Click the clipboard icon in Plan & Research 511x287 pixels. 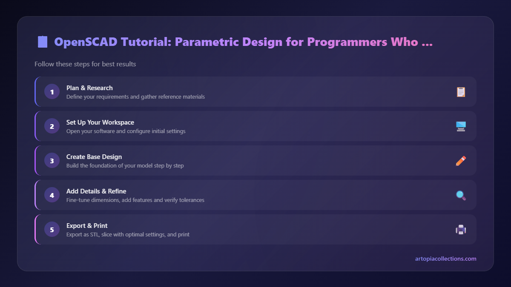[461, 92]
